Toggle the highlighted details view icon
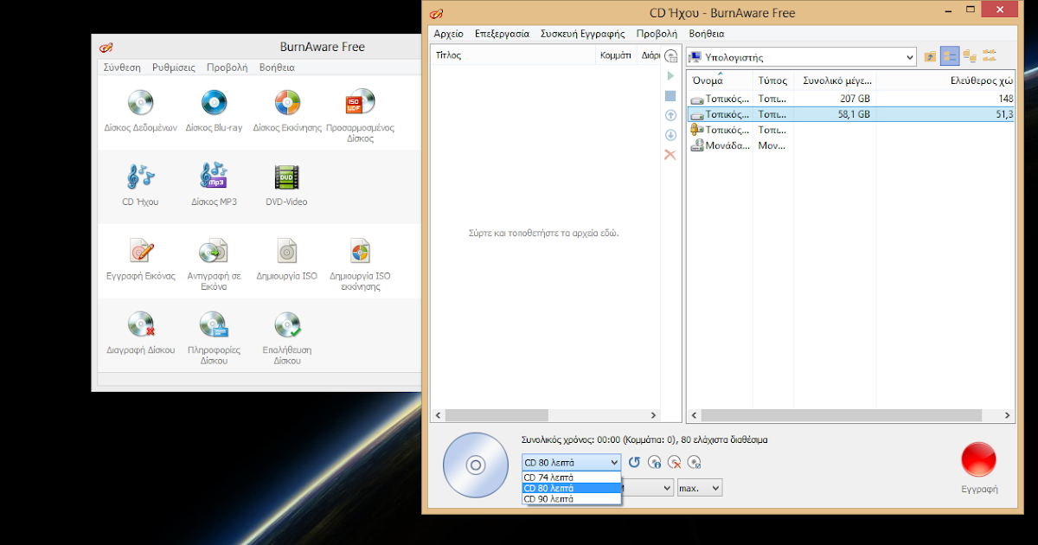Viewport: 1038px width, 545px height. tap(950, 57)
